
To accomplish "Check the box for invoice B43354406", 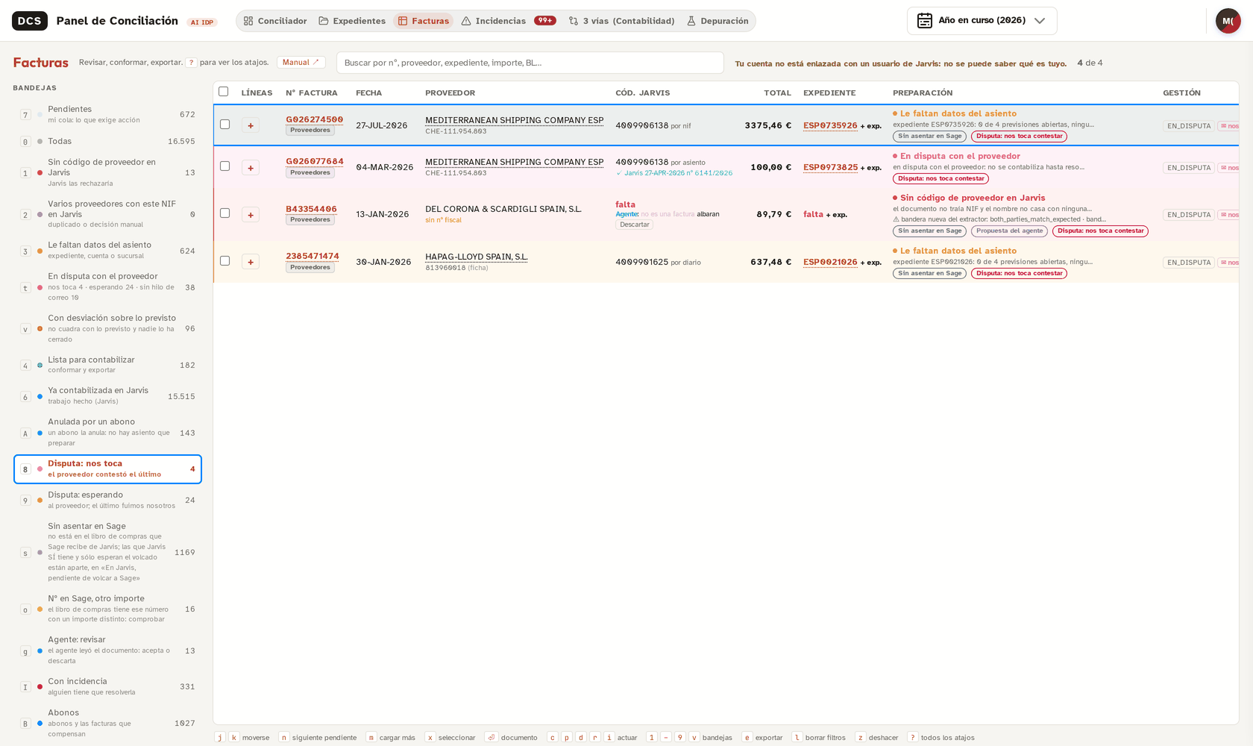I will coord(224,213).
